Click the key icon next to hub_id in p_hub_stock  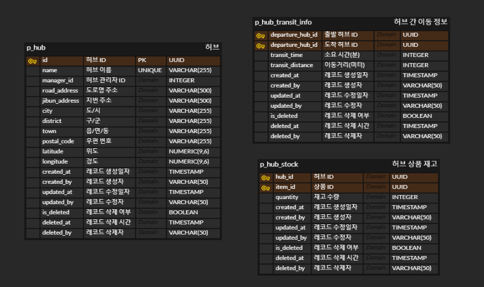pos(265,178)
